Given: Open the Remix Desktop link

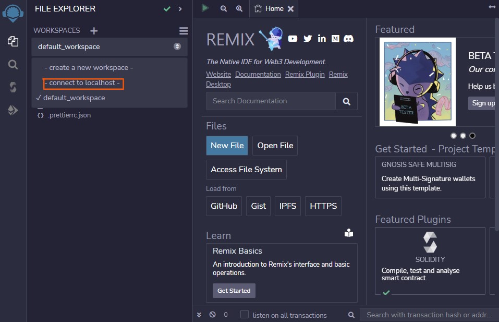Looking at the screenshot, I should point(218,84).
